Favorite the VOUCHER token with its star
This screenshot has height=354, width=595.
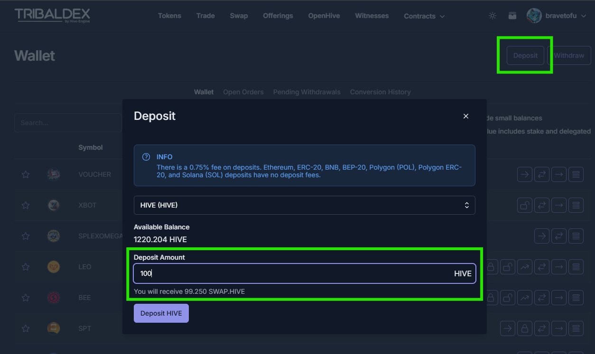pos(26,174)
